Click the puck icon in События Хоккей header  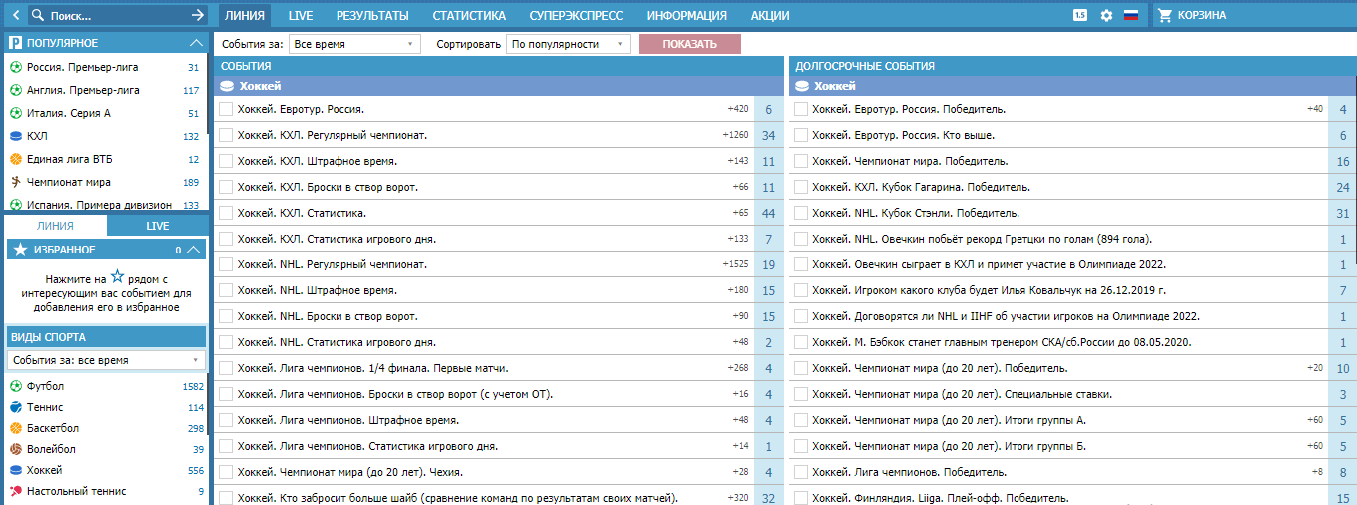point(227,86)
